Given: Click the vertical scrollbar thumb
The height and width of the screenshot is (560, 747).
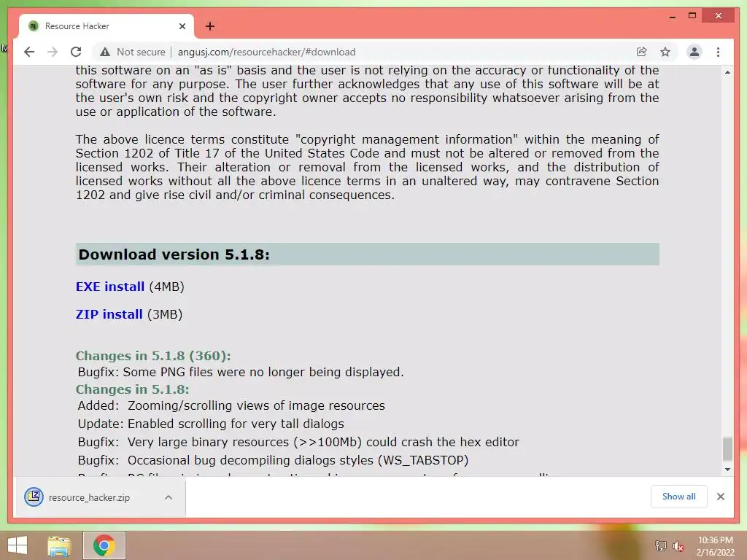Looking at the screenshot, I should 727,449.
